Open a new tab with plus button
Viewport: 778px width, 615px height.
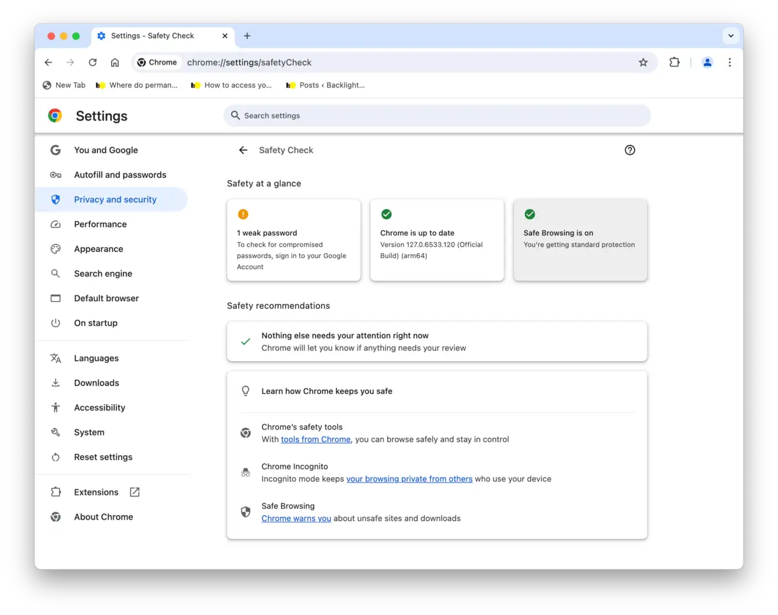247,36
